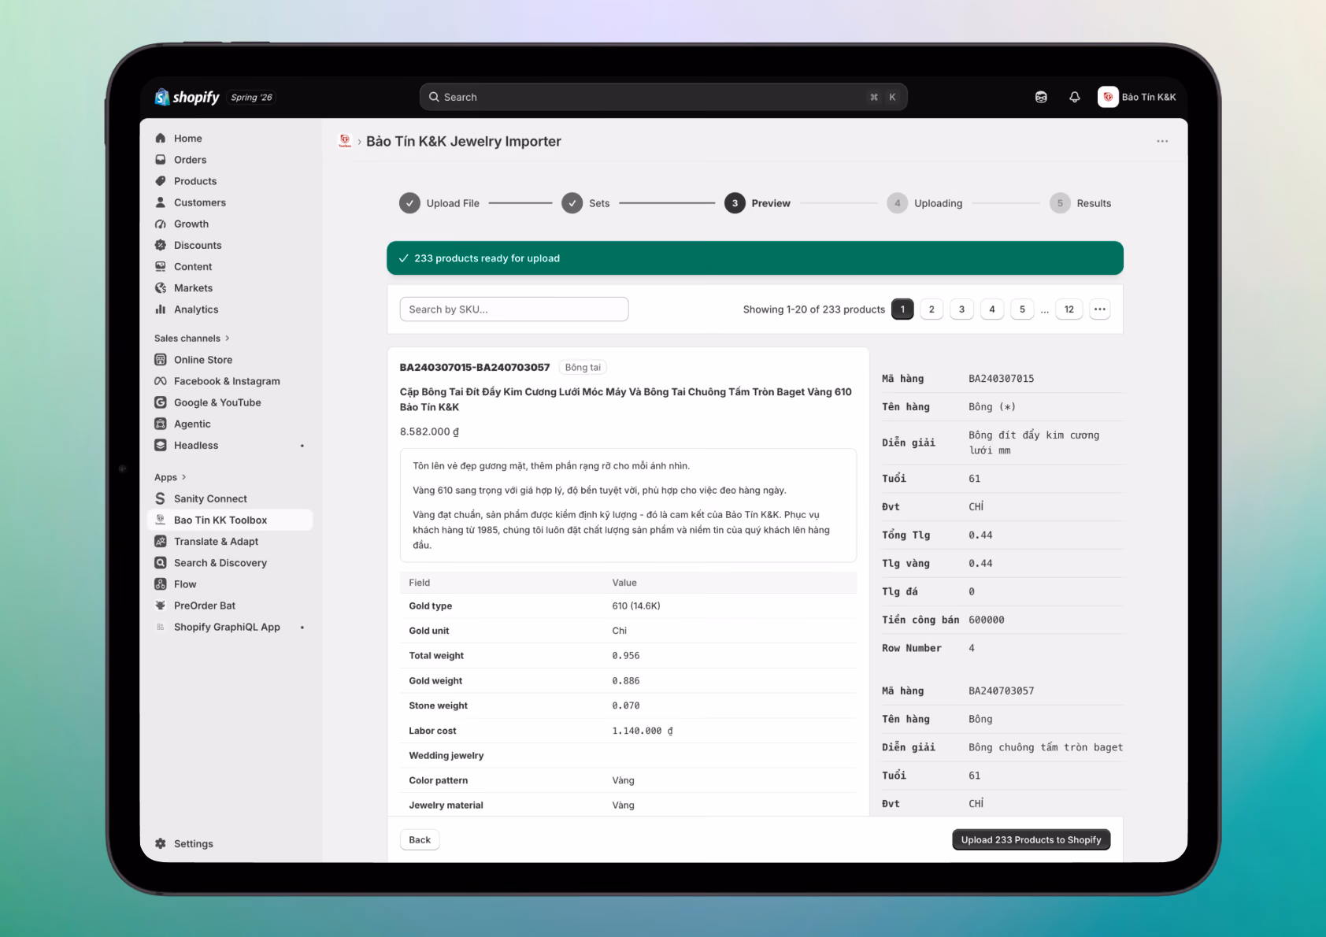1326x937 pixels.
Task: Open the Bảo Tín K&K account menu
Action: [1137, 97]
